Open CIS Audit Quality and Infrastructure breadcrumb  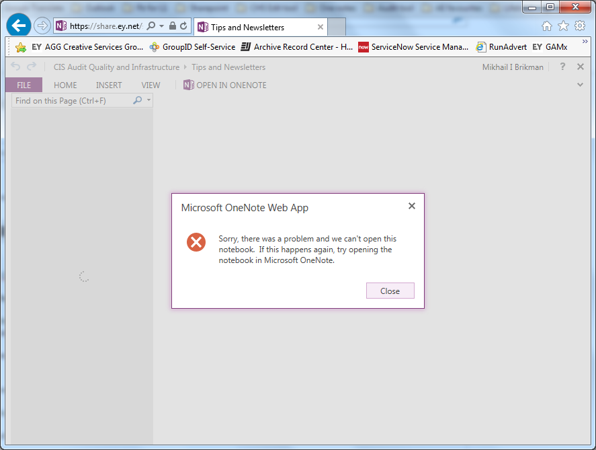(116, 67)
